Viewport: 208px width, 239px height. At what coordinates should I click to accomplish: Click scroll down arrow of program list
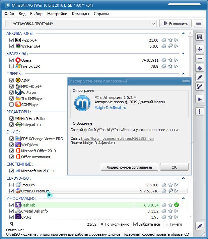coord(190,216)
